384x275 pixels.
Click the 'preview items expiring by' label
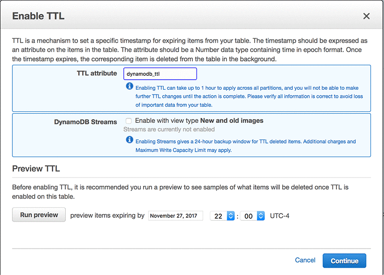(x=107, y=215)
